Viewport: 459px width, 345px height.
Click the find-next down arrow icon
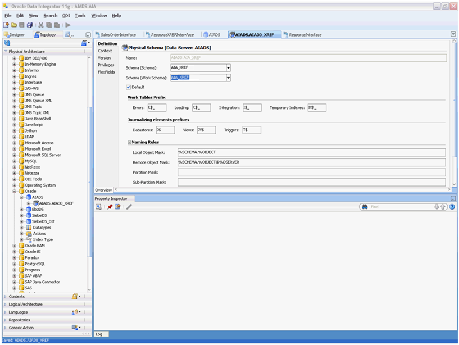pyautogui.click(x=437, y=207)
